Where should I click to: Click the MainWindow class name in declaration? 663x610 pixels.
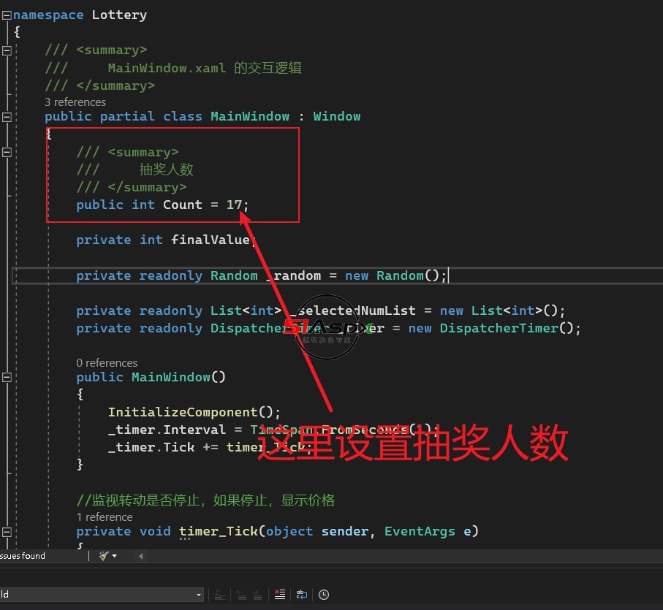(x=250, y=117)
